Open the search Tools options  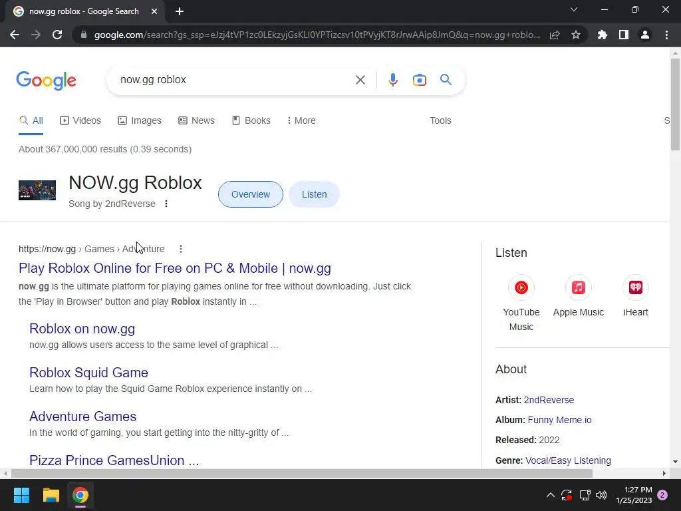click(x=440, y=121)
